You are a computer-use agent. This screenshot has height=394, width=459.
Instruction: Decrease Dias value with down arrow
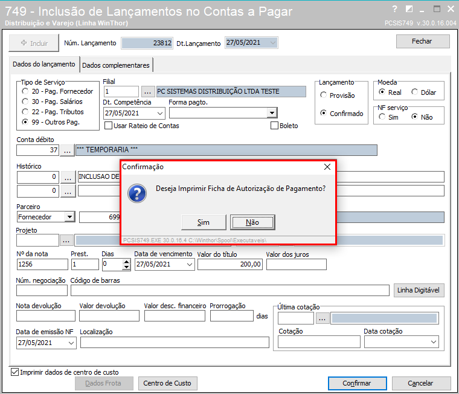pyautogui.click(x=126, y=267)
